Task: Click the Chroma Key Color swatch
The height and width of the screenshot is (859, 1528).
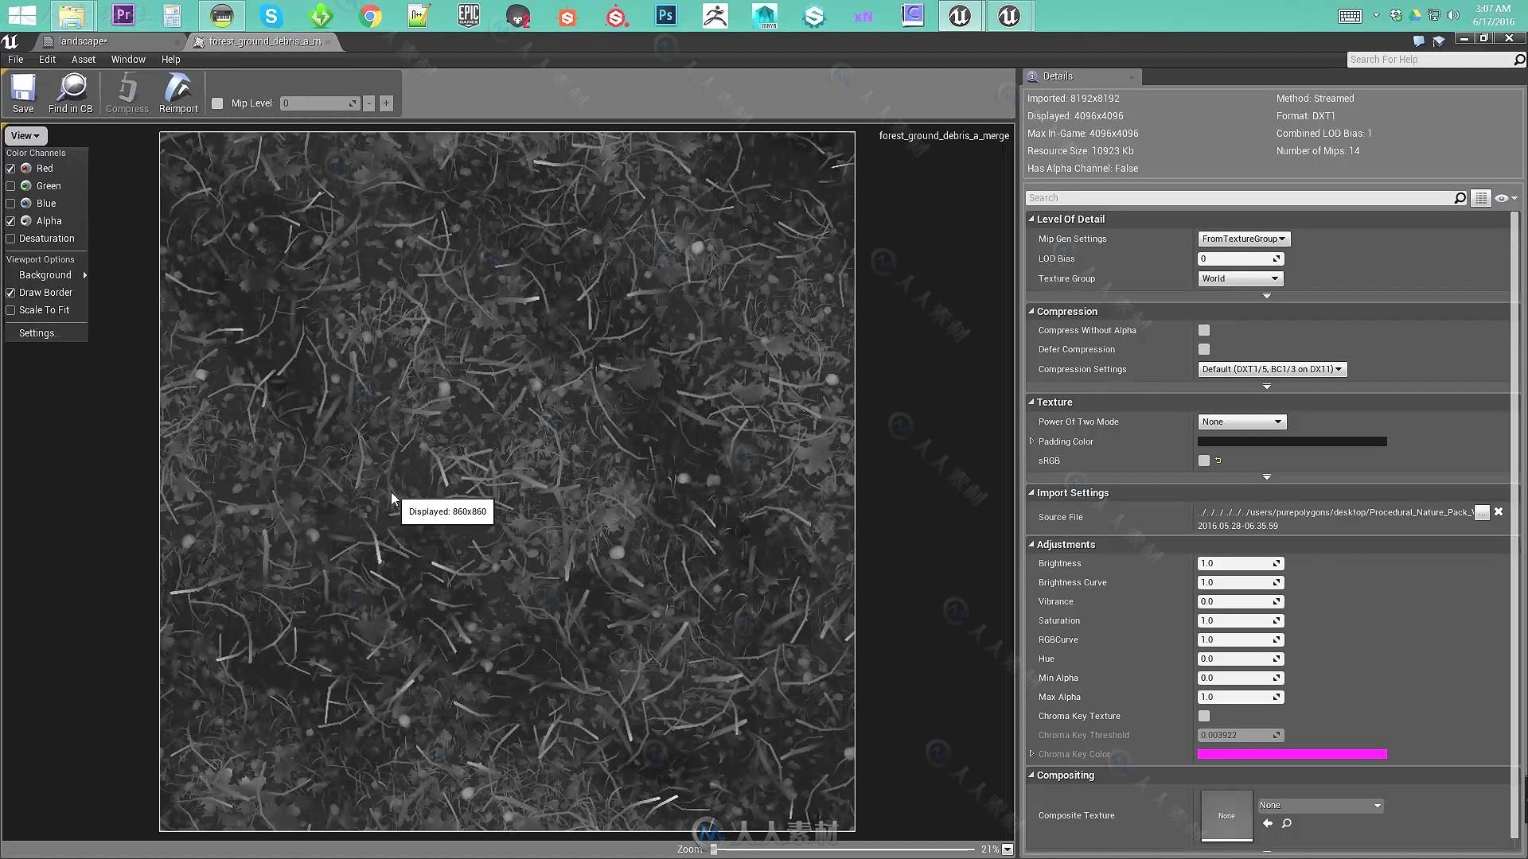Action: pyautogui.click(x=1293, y=753)
